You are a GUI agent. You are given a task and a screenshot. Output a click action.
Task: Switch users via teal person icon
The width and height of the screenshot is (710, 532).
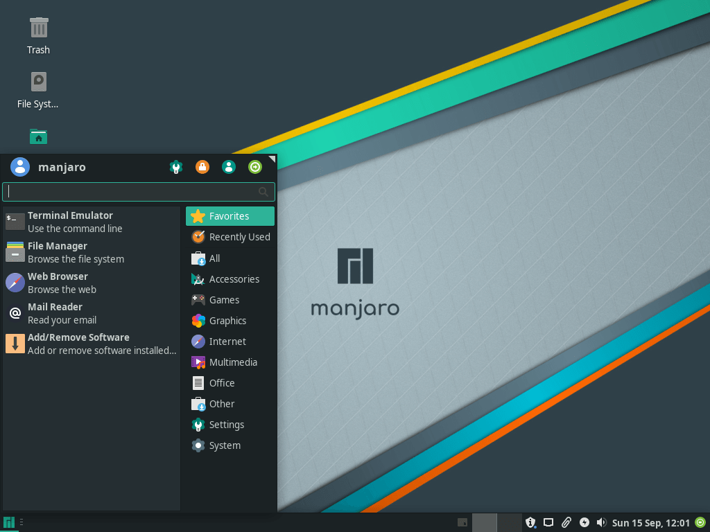point(229,167)
